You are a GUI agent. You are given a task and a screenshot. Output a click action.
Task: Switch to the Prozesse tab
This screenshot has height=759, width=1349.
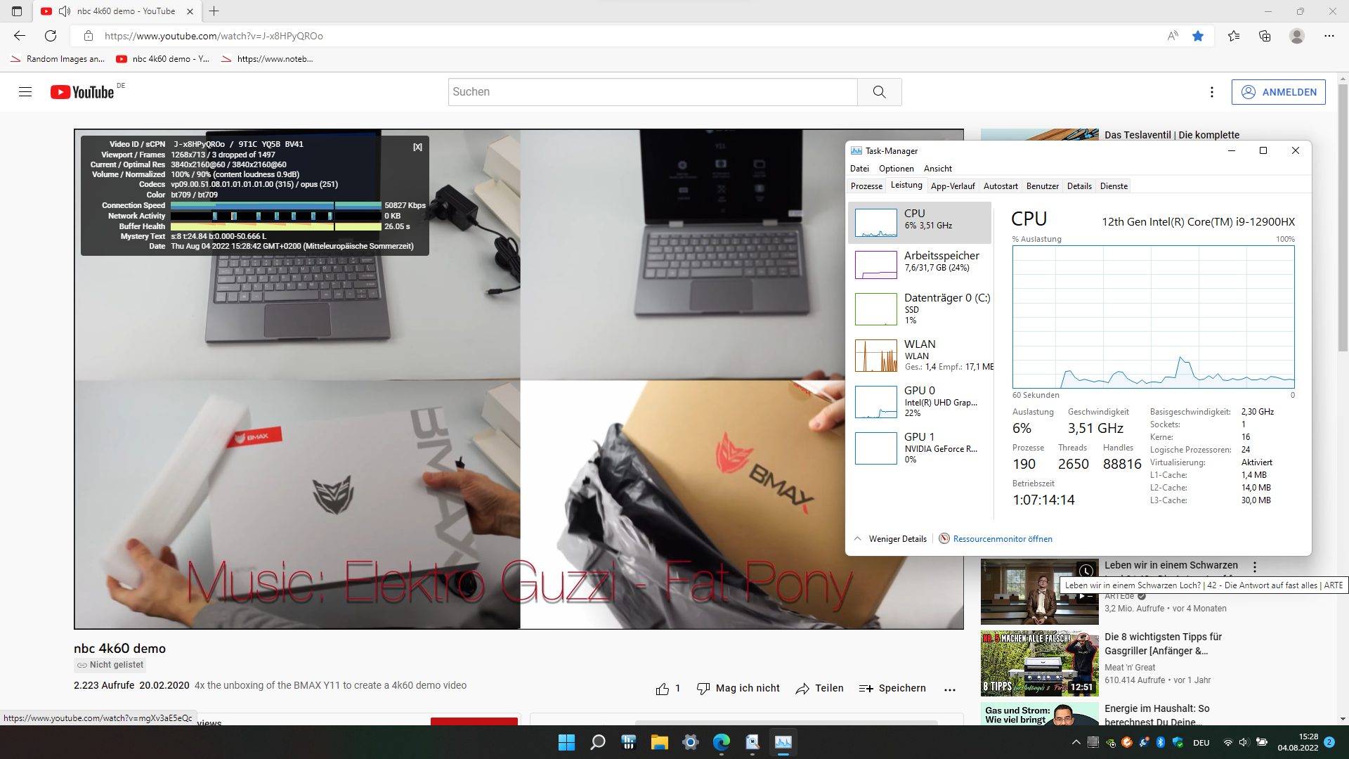(866, 186)
